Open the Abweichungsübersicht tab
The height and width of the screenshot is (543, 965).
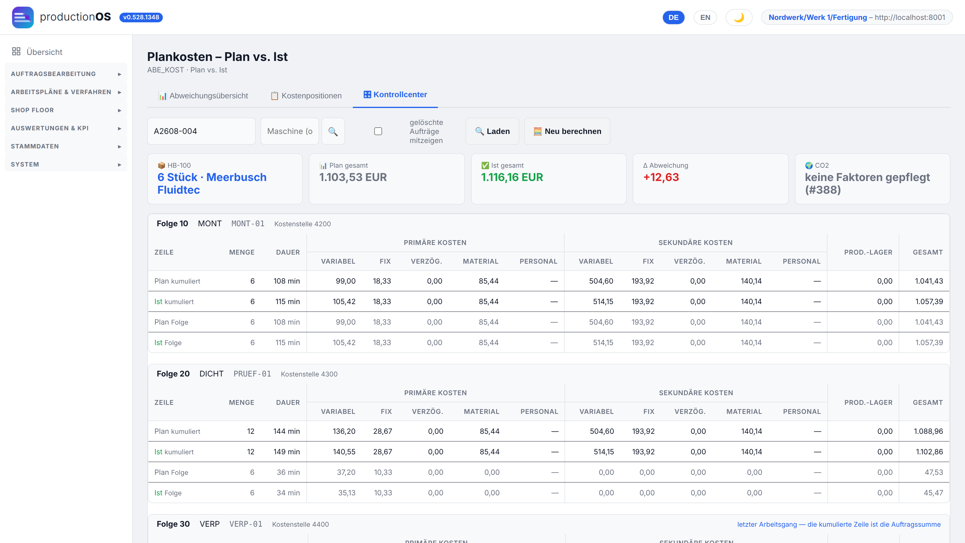coord(203,96)
